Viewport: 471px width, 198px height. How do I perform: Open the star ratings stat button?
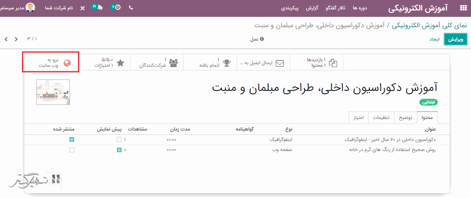pyautogui.click(x=120, y=63)
